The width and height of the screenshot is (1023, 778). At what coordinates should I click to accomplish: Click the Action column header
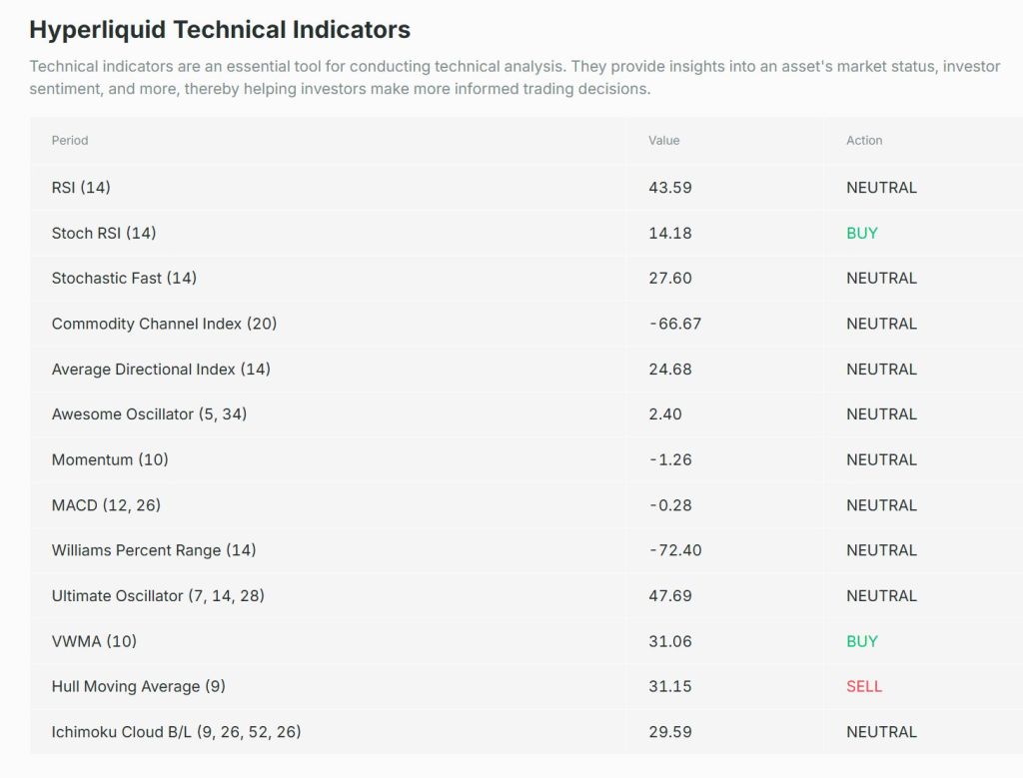(864, 141)
